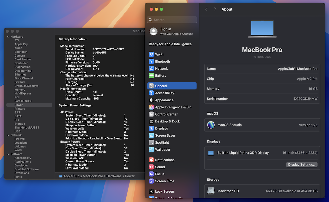Image resolution: width=329 pixels, height=202 pixels.
Task: Click the Name row value AppleClub's MacBook Pro
Action: click(298, 69)
